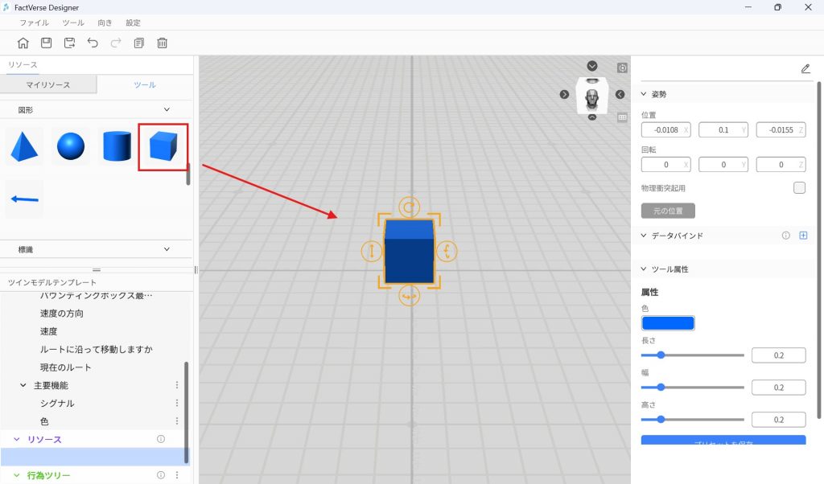The height and width of the screenshot is (484, 824).
Task: Open the blue 色 color swatch
Action: 668,323
